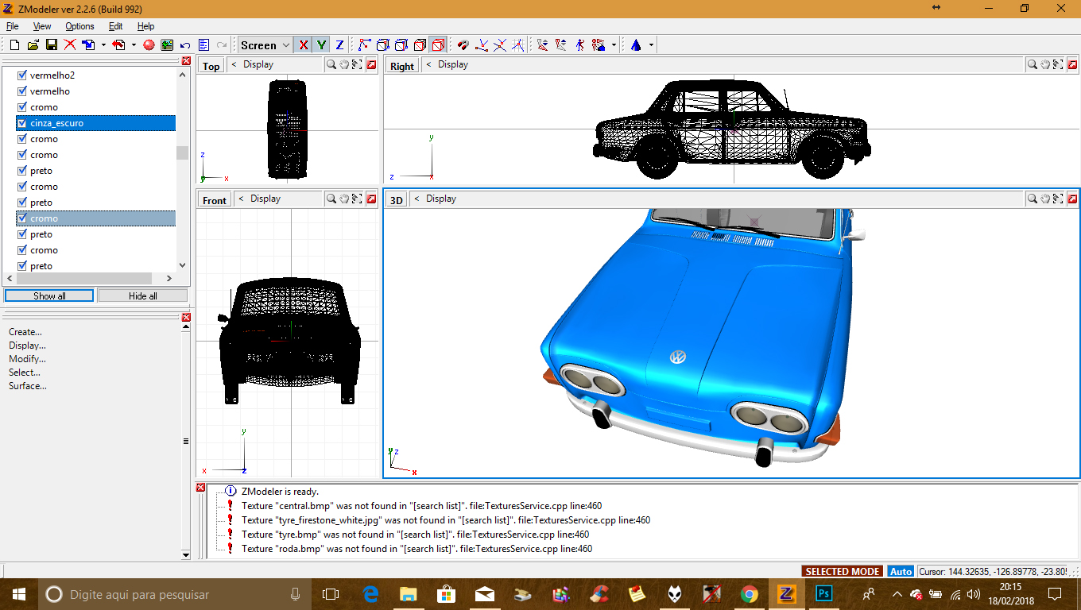Click the pan hand in Right viewport

1045,64
